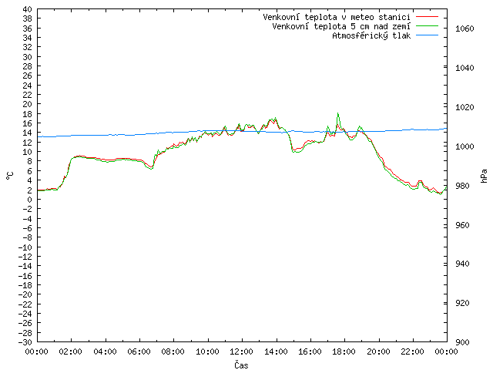Click the '06:00' time axis label
The height and width of the screenshot is (370, 493).
(139, 351)
